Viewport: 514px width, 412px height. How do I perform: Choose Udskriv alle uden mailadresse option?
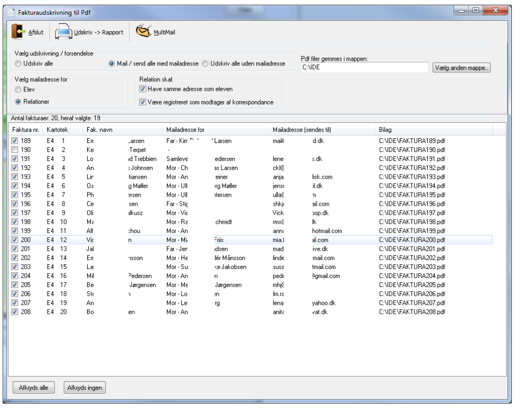point(205,63)
